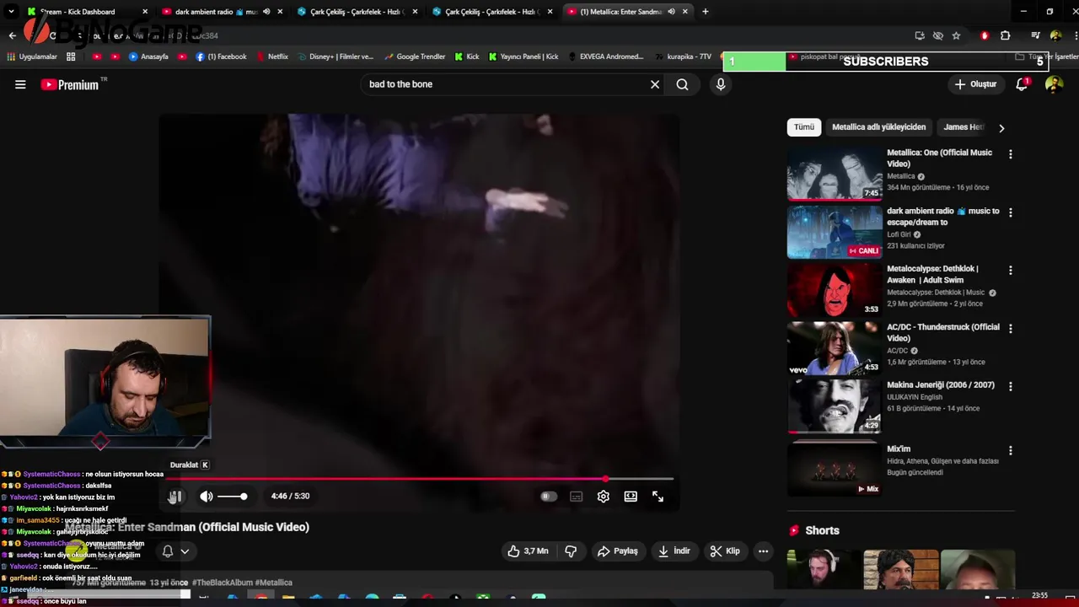The image size is (1079, 607).
Task: Click the #Metallica hashtag
Action: [273, 583]
